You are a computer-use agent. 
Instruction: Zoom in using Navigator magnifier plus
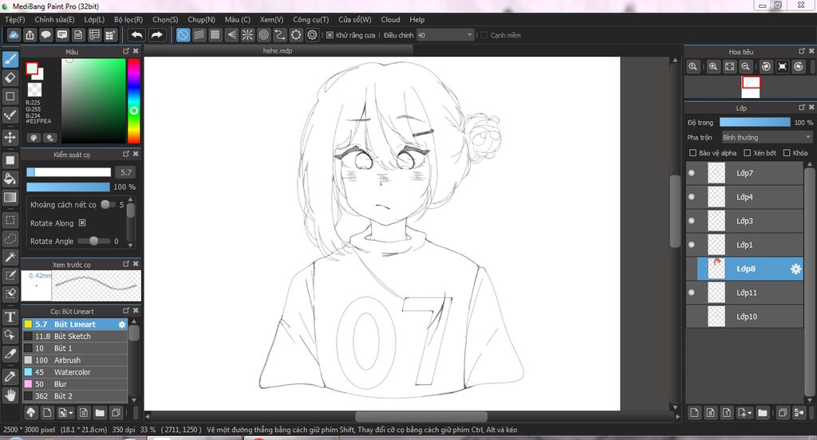712,67
